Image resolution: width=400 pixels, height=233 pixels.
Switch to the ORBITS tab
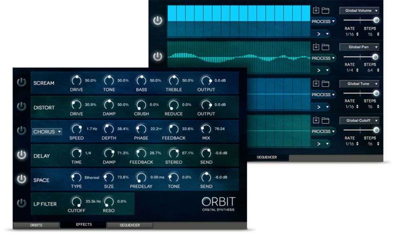click(36, 225)
